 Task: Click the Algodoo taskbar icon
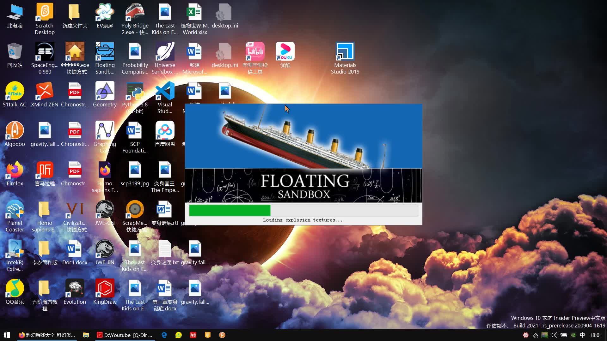click(x=222, y=335)
